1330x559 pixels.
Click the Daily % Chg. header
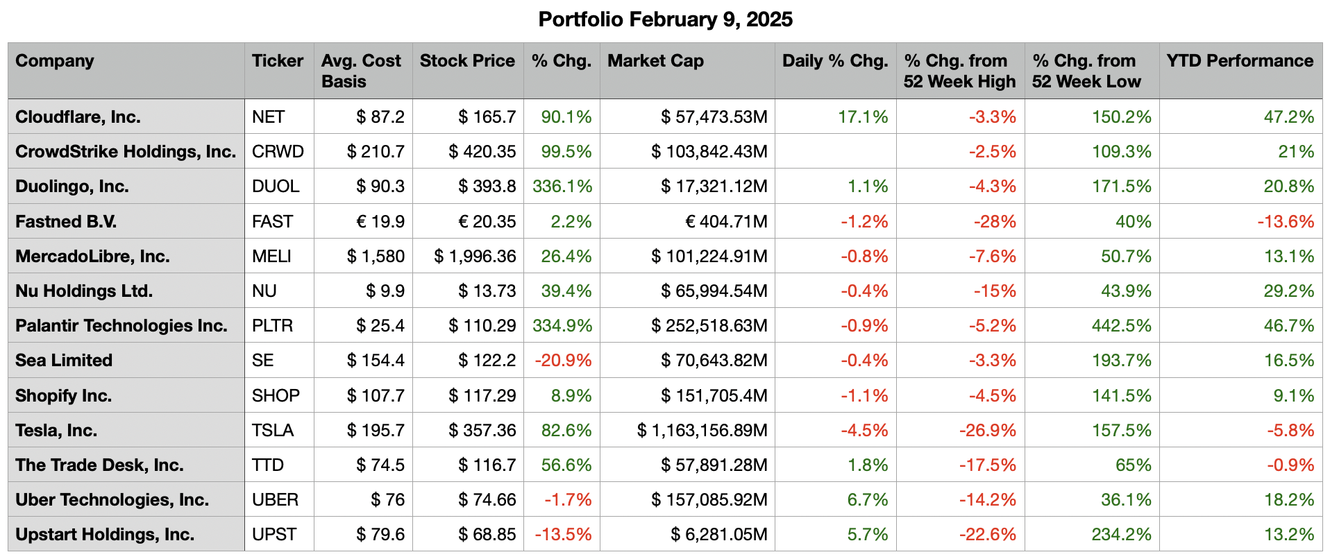(x=835, y=61)
